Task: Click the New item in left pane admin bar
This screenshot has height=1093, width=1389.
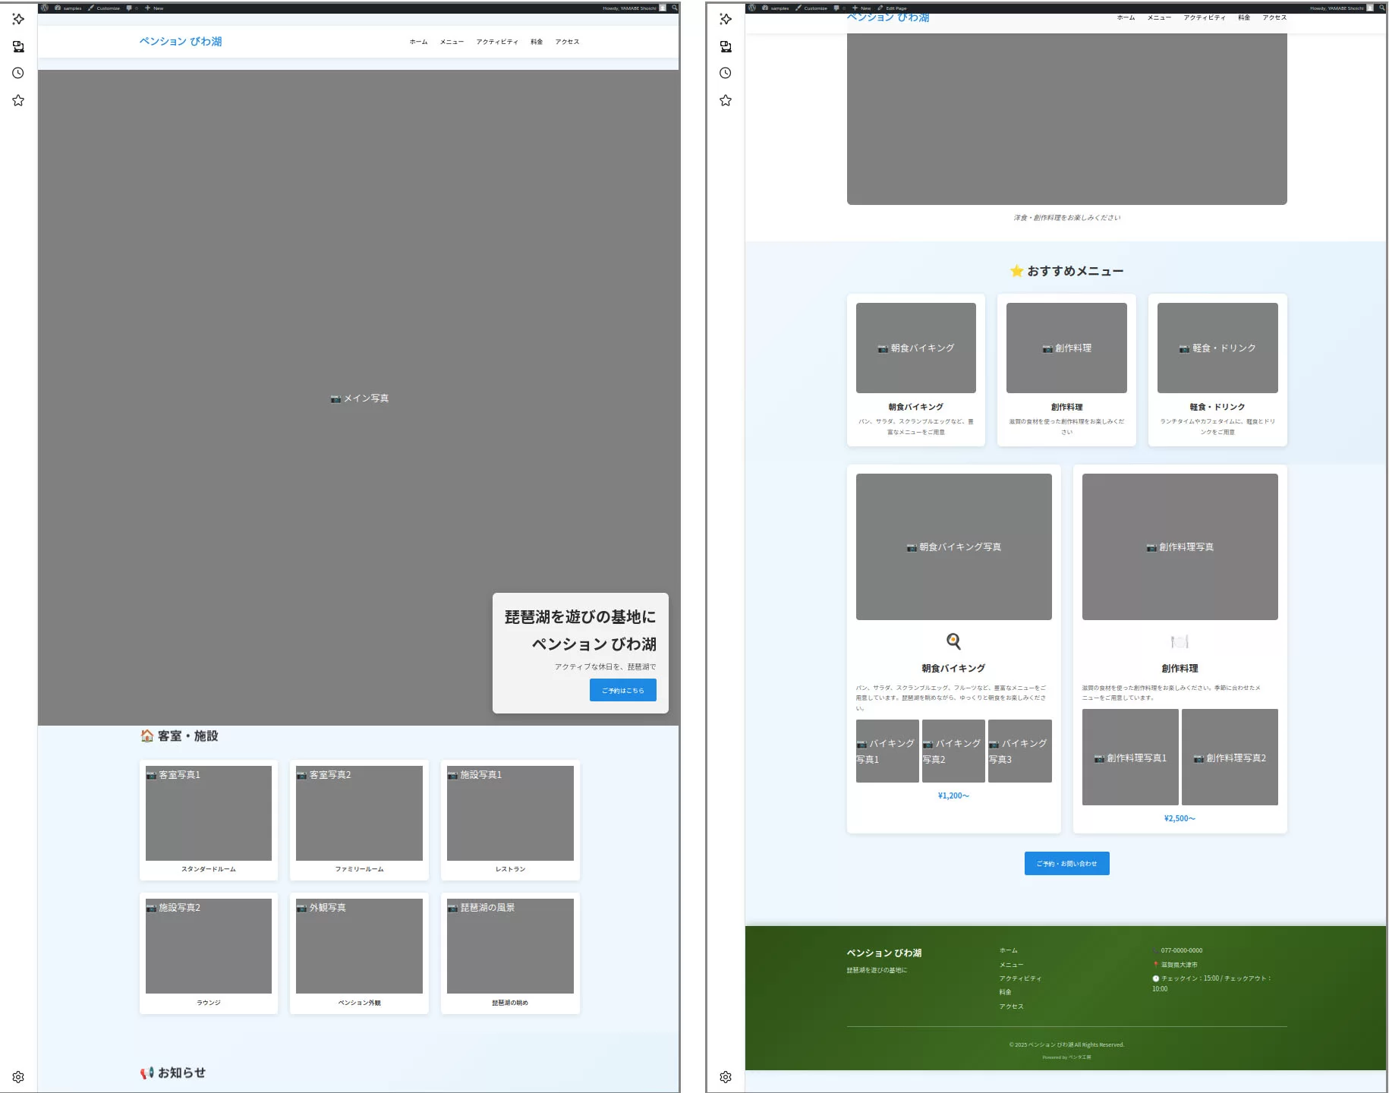Action: coord(154,8)
